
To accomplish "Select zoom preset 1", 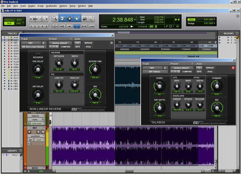I will (31, 26).
